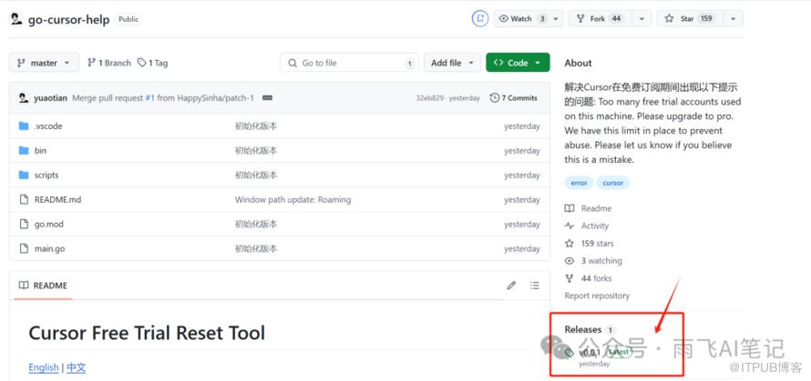Click the go.mod row 初始化版本 commit message

(256, 224)
